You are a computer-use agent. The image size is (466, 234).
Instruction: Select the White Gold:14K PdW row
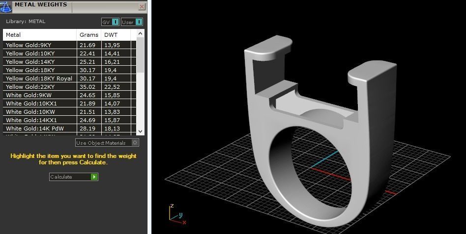tap(69, 128)
